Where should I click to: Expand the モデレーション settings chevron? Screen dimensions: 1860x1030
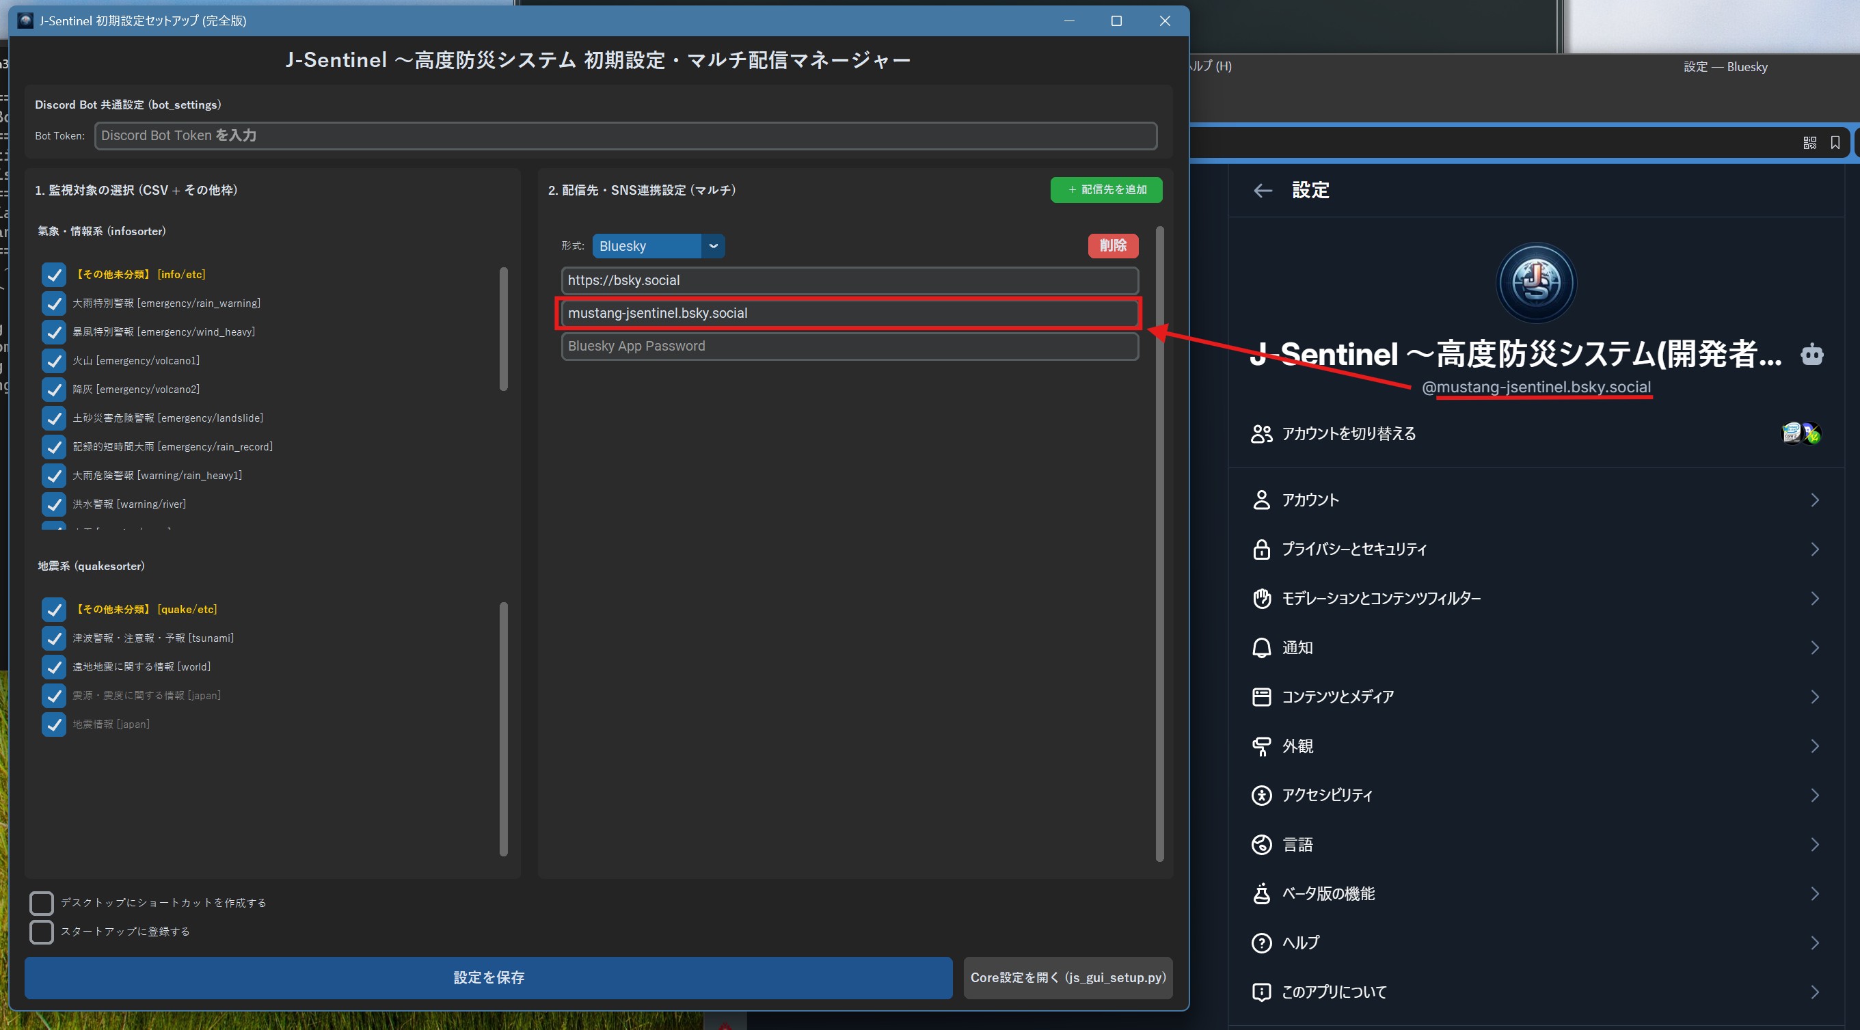(x=1814, y=597)
